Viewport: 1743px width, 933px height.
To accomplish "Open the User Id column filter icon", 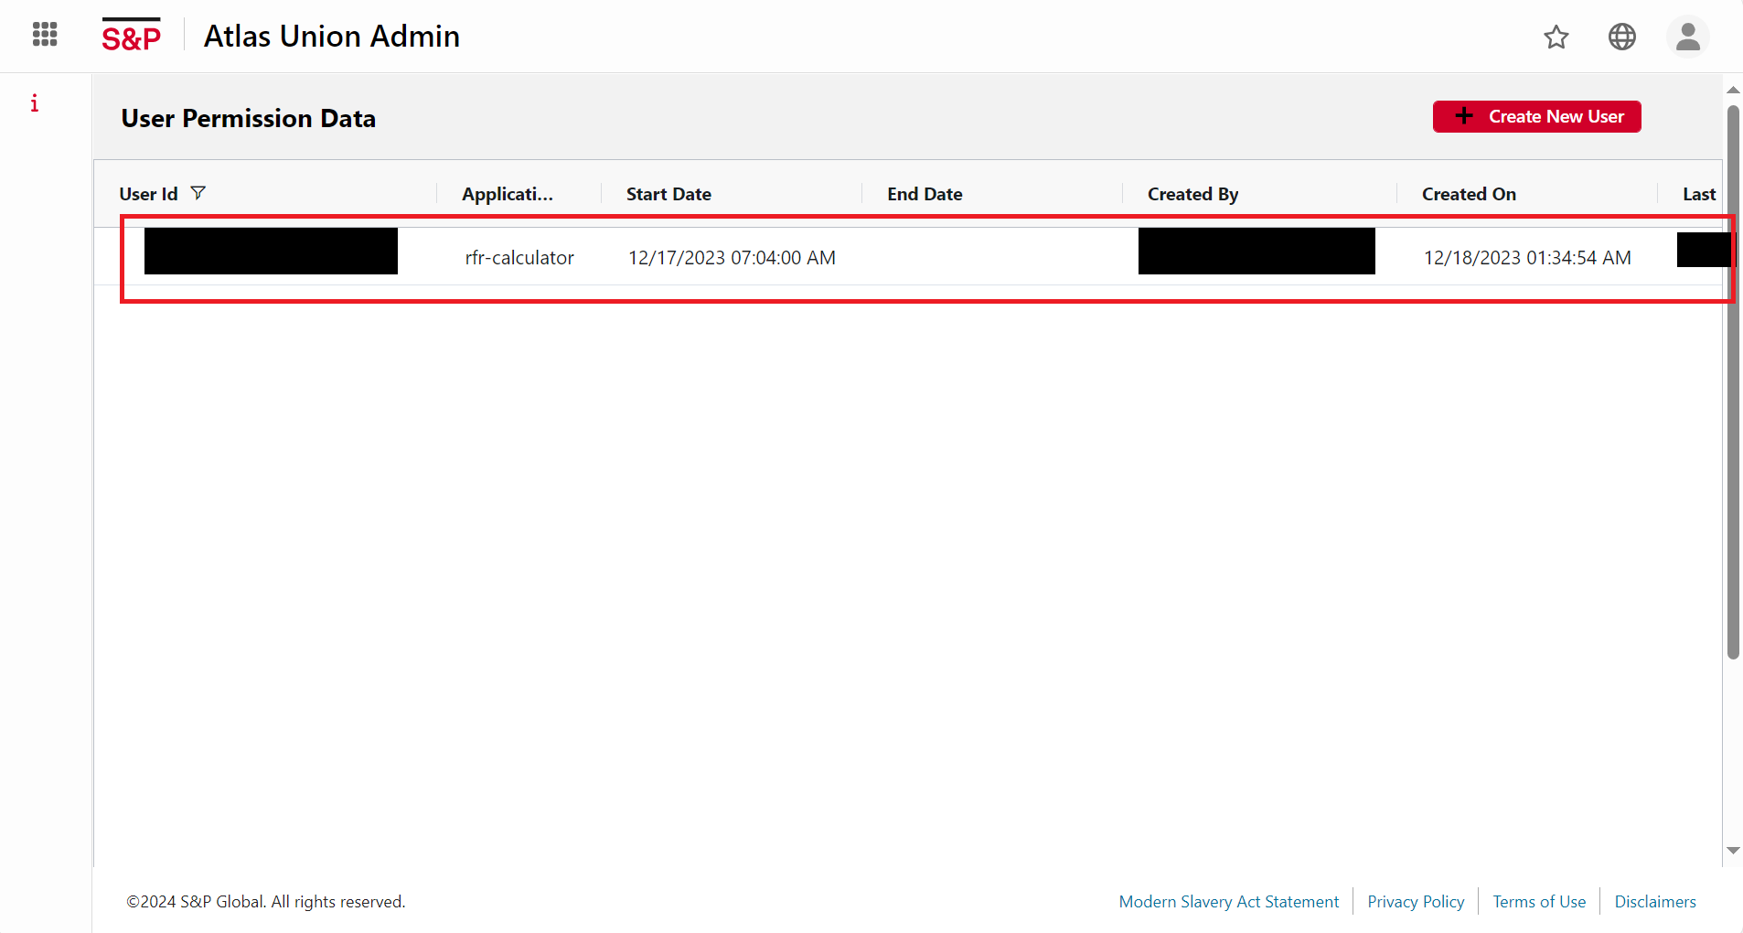I will click(x=198, y=193).
